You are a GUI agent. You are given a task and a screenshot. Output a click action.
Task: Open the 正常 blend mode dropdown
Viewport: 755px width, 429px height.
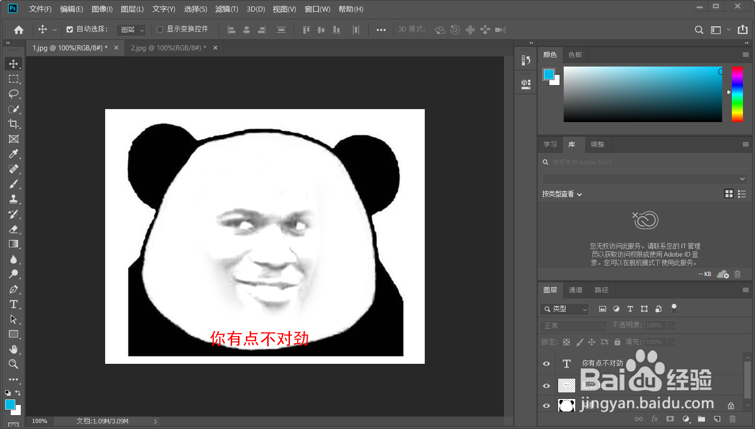[x=573, y=325]
